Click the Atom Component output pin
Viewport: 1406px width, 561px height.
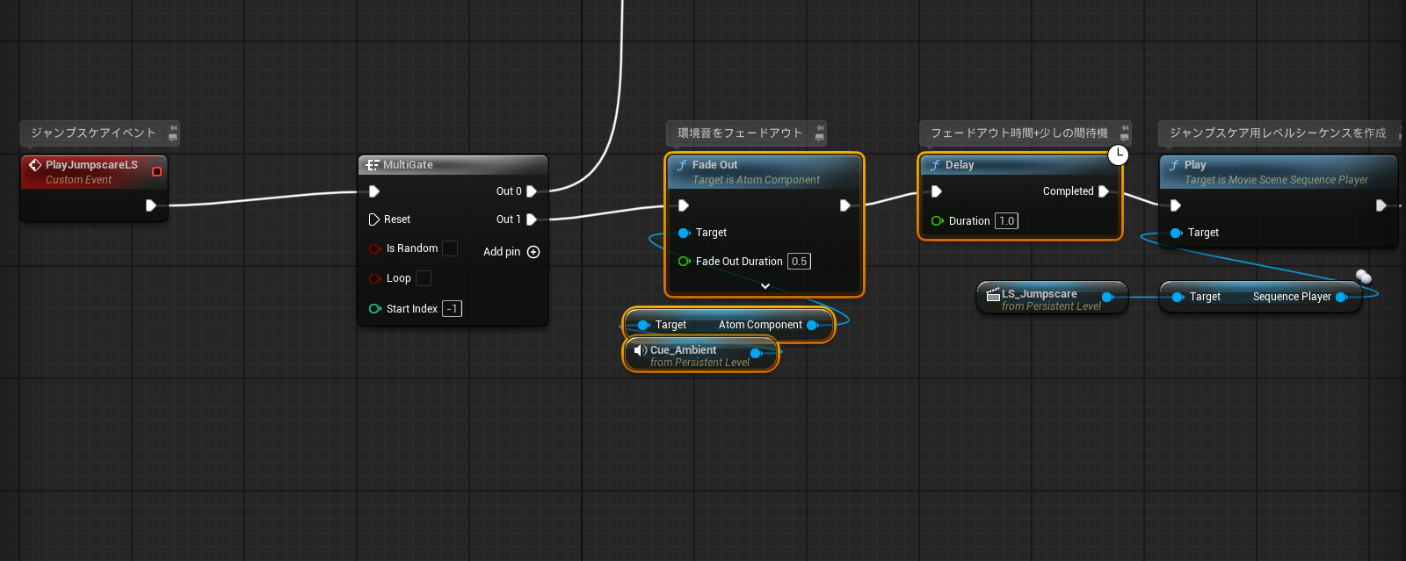click(x=813, y=325)
